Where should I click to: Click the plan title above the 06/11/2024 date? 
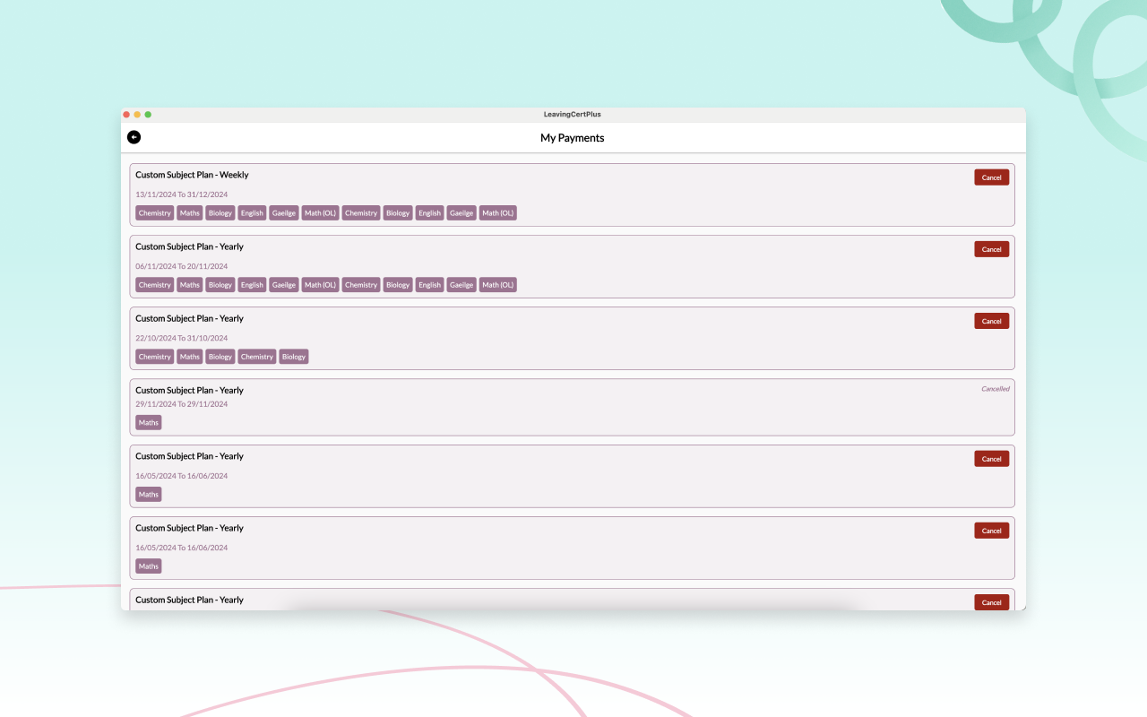189,246
